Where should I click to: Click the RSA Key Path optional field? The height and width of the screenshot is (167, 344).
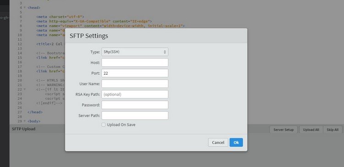pyautogui.click(x=135, y=94)
